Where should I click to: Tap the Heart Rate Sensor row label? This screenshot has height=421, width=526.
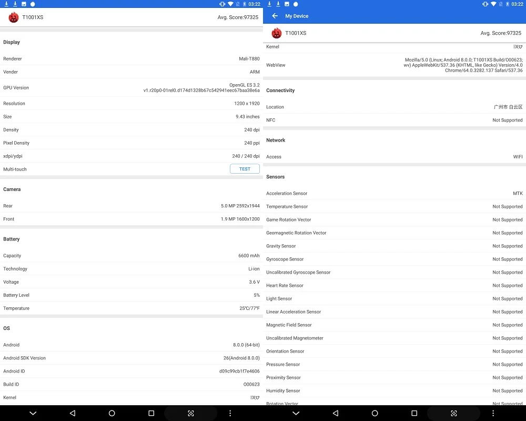point(285,285)
